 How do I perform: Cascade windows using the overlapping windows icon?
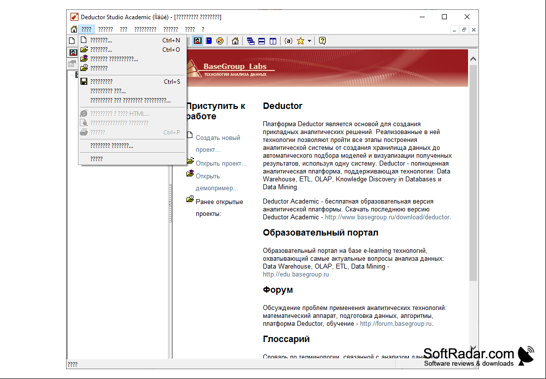point(251,41)
